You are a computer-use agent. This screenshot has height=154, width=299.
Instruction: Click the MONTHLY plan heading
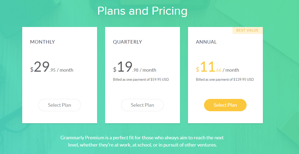(x=43, y=42)
